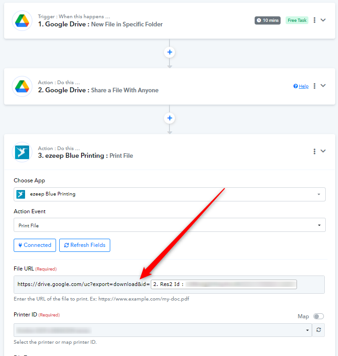Click the 'Print File' step title

pyautogui.click(x=121, y=156)
